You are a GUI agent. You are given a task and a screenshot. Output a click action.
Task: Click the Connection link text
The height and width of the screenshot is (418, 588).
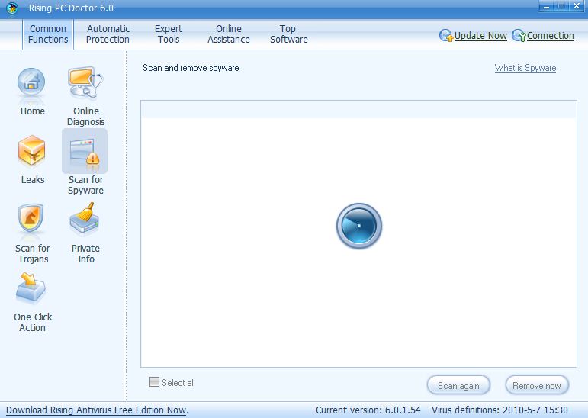(550, 36)
